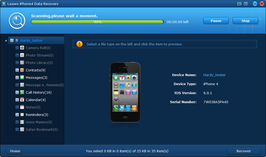Select the Calendar(4) checkbox
The height and width of the screenshot is (157, 266).
tap(17, 100)
